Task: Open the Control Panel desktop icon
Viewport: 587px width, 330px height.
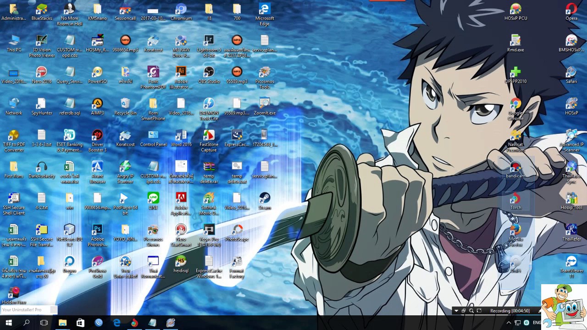Action: (x=153, y=139)
